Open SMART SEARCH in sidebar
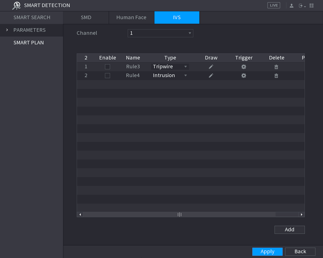Viewport: 323px width, 258px height. [x=32, y=18]
